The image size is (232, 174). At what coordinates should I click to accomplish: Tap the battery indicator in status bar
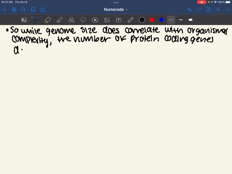[228, 2]
